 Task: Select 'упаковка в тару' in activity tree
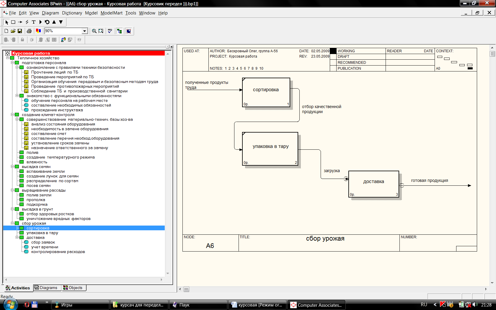42,233
